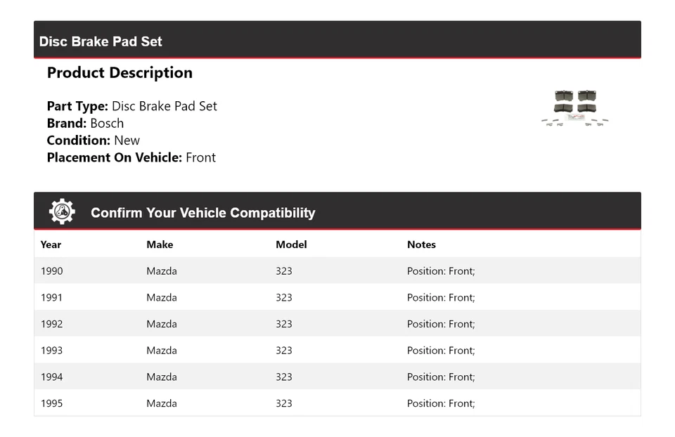Screen dimensions: 675x437
Task: Click the 1995 year cell
Action: click(51, 403)
